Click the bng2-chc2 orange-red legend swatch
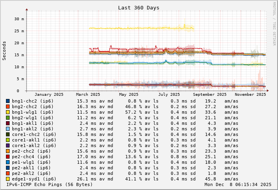Image resolution: width=278 pixels, height=190 pixels. [8, 107]
